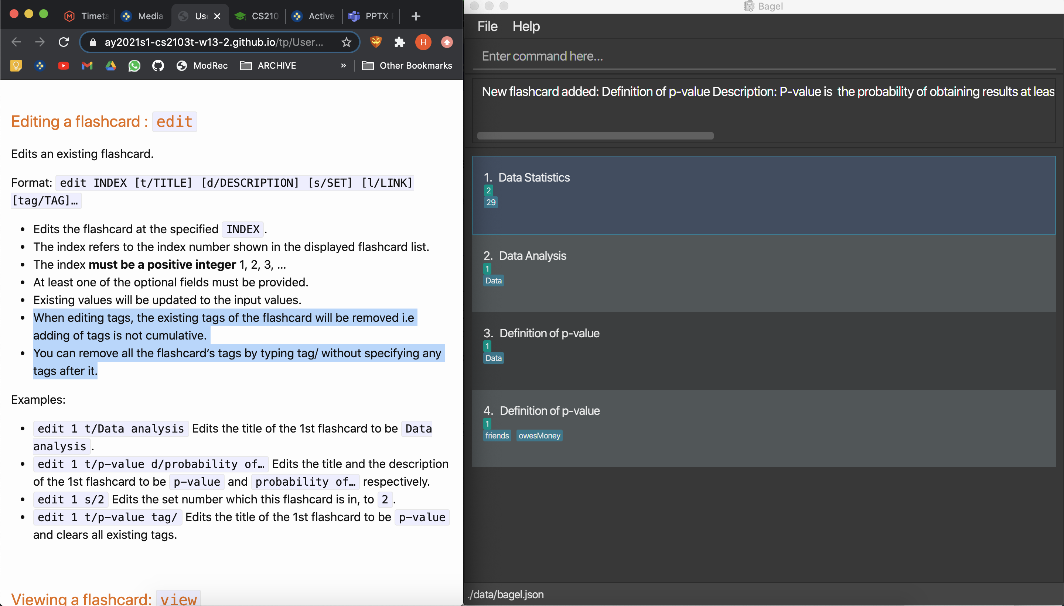1064x606 pixels.
Task: Switch to the CS210 browser tab
Action: click(x=257, y=16)
